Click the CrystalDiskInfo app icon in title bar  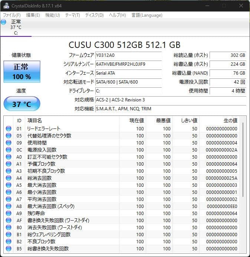click(x=6, y=6)
